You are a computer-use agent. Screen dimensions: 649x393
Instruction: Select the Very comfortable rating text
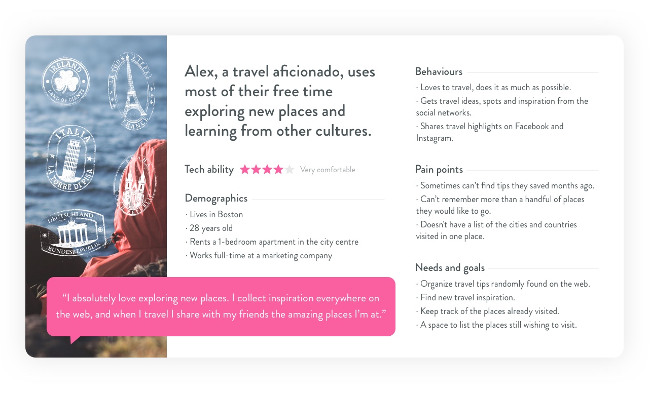[x=328, y=170]
